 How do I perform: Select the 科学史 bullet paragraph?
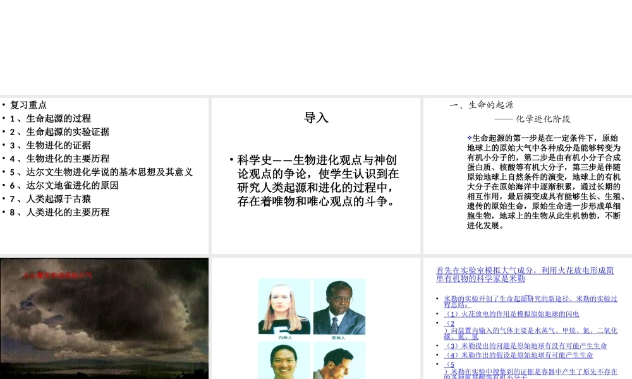(318, 181)
